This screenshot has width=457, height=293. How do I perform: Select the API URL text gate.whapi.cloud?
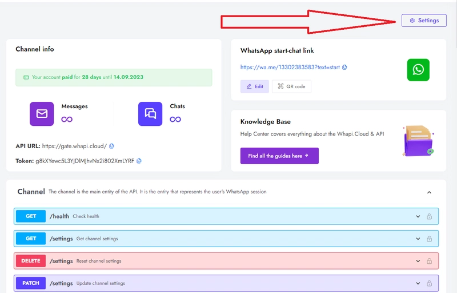(74, 146)
